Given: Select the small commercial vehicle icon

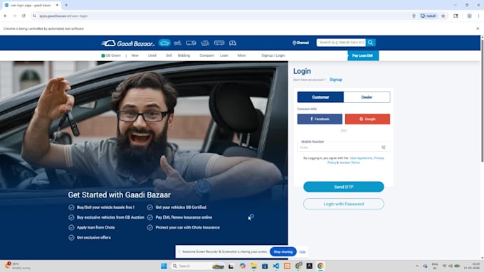Looking at the screenshot, I should click(x=233, y=43).
